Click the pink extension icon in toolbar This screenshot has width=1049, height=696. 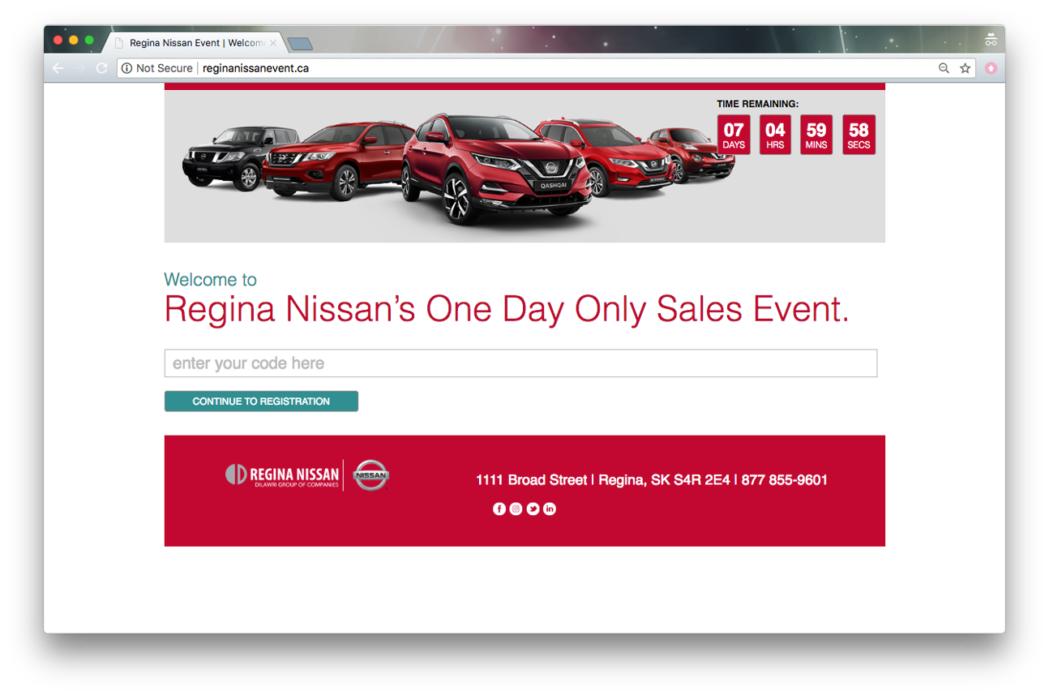point(991,68)
